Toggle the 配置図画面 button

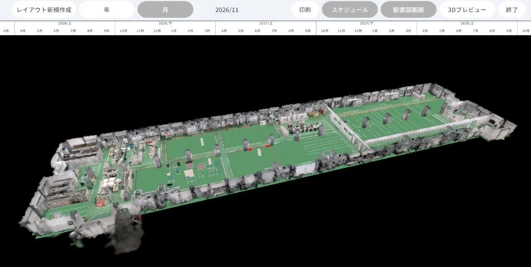(409, 10)
